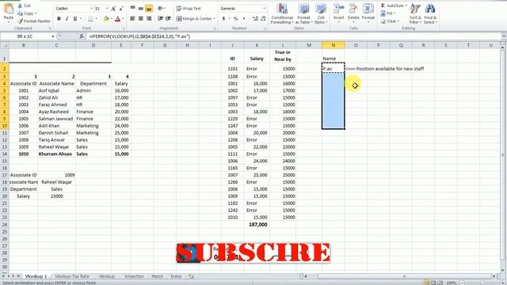
Task: Click the Insert Worksheet tab icon
Action: 192,276
